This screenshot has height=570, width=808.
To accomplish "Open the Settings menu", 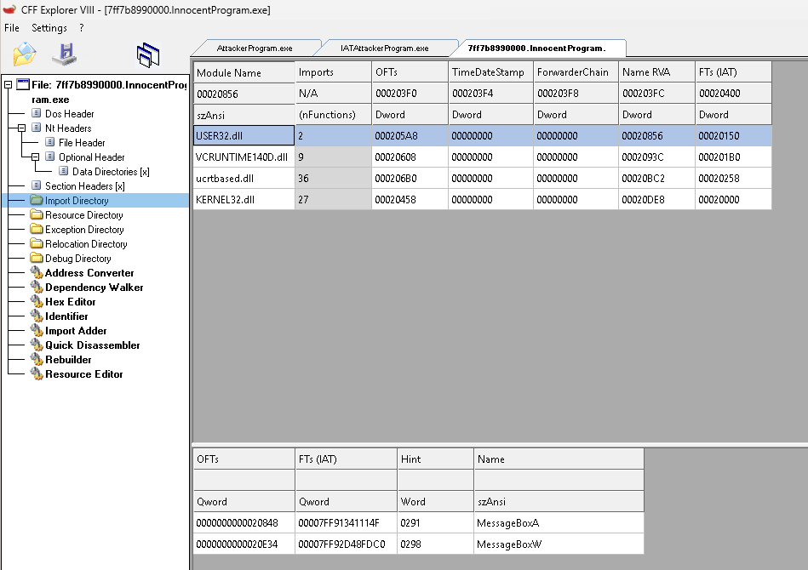I will click(x=49, y=28).
